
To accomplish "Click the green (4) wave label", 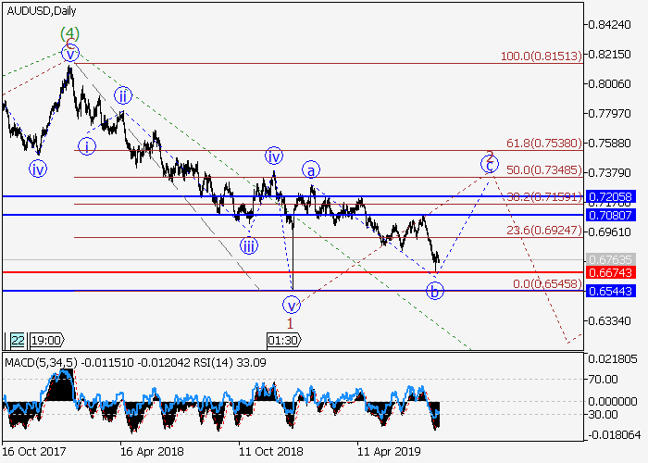I will 69,34.
